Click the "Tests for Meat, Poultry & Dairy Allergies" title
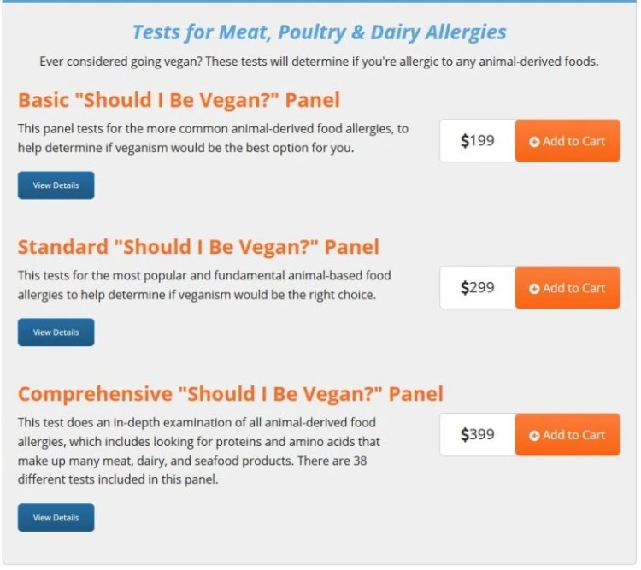The width and height of the screenshot is (641, 570). 319,32
